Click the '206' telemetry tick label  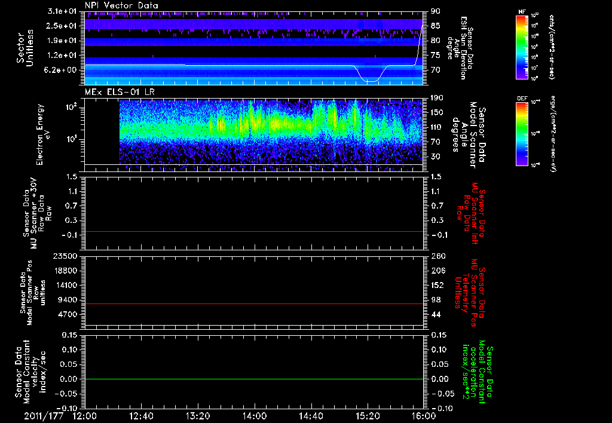[x=438, y=271]
